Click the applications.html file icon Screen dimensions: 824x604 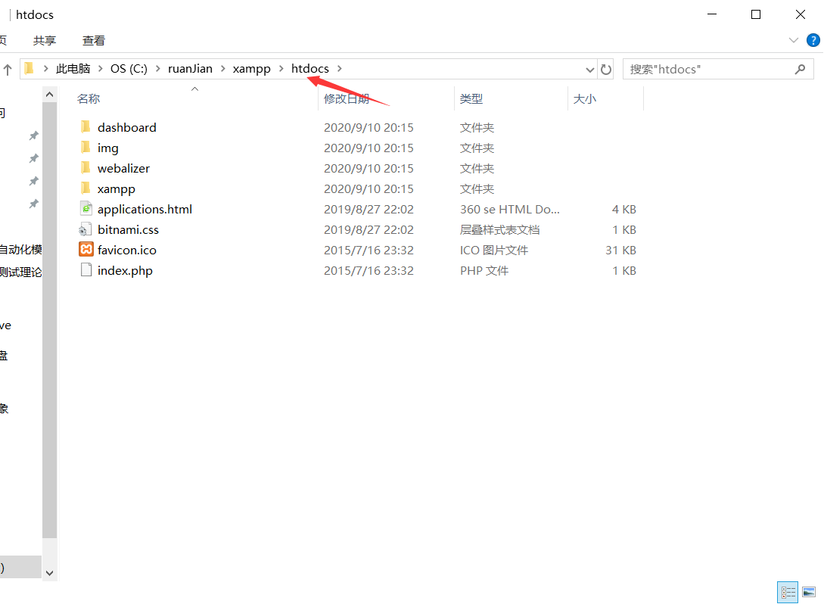click(x=86, y=209)
